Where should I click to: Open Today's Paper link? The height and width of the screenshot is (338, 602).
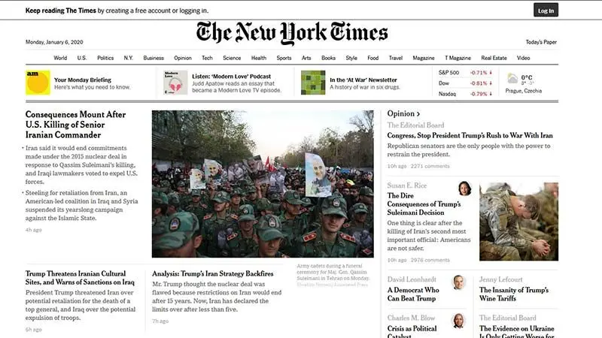(x=541, y=42)
